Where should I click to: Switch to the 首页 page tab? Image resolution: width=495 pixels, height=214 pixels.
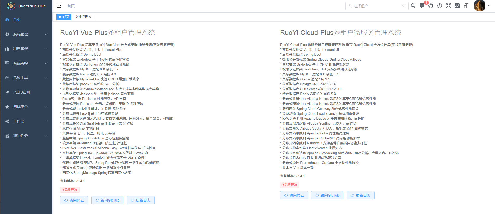[x=64, y=17]
